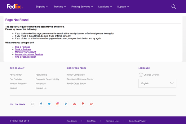Screen dimensions: 186x124
Task: Expand the Tracking menu
Action: pyautogui.click(x=60, y=7)
